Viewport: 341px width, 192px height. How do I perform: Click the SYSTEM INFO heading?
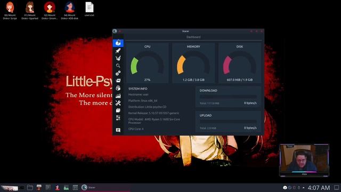click(137, 89)
